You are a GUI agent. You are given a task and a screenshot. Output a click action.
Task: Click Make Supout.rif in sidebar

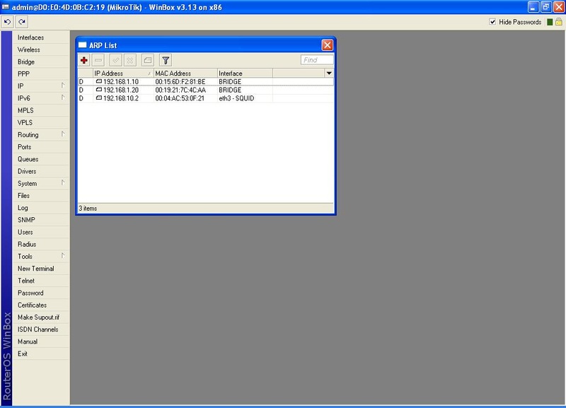point(41,317)
